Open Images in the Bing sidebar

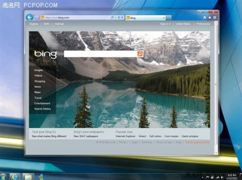tap(38, 70)
